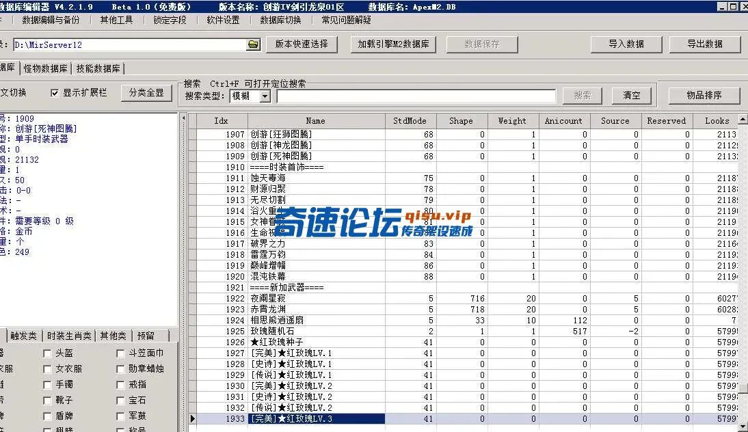Check the 头盔 category checkbox
The image size is (748, 432).
pyautogui.click(x=47, y=353)
